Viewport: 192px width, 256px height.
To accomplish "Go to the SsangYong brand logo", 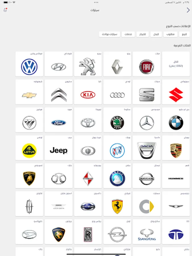I will [x=146, y=235].
